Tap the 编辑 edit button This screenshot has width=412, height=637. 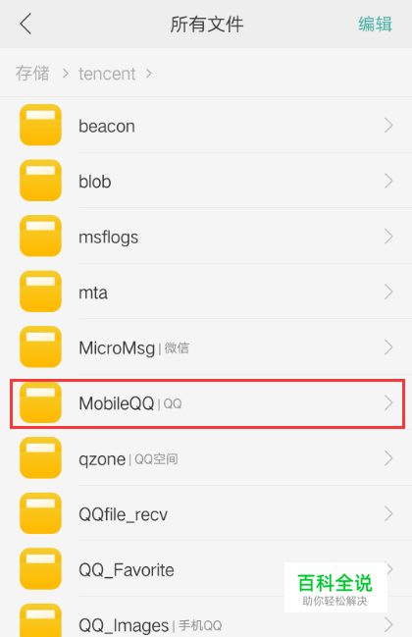375,24
